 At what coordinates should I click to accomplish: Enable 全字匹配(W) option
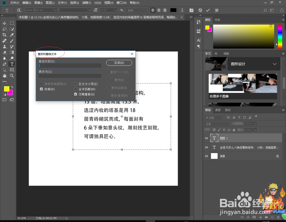pyautogui.click(x=76, y=89)
